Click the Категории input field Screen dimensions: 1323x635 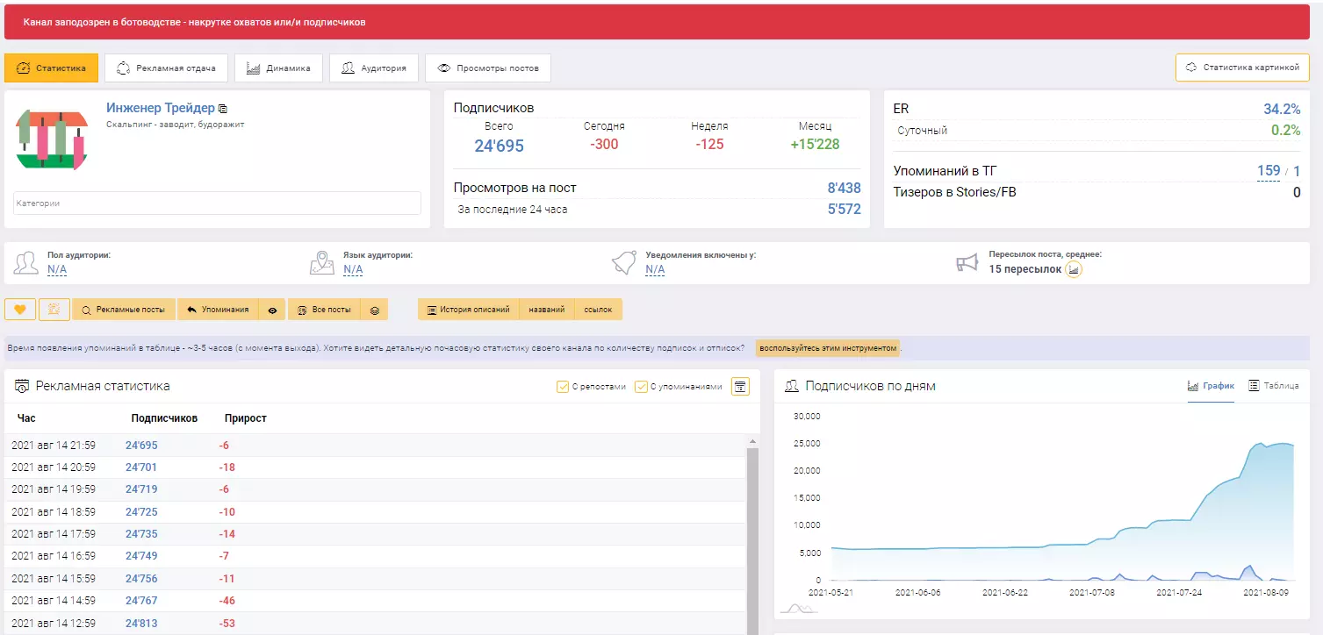point(217,203)
